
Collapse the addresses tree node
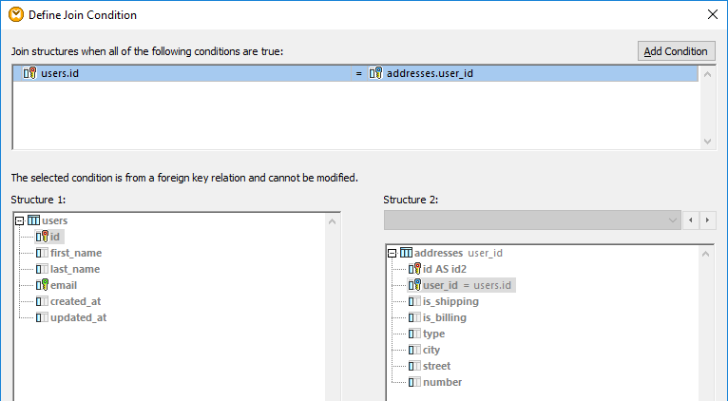(393, 253)
